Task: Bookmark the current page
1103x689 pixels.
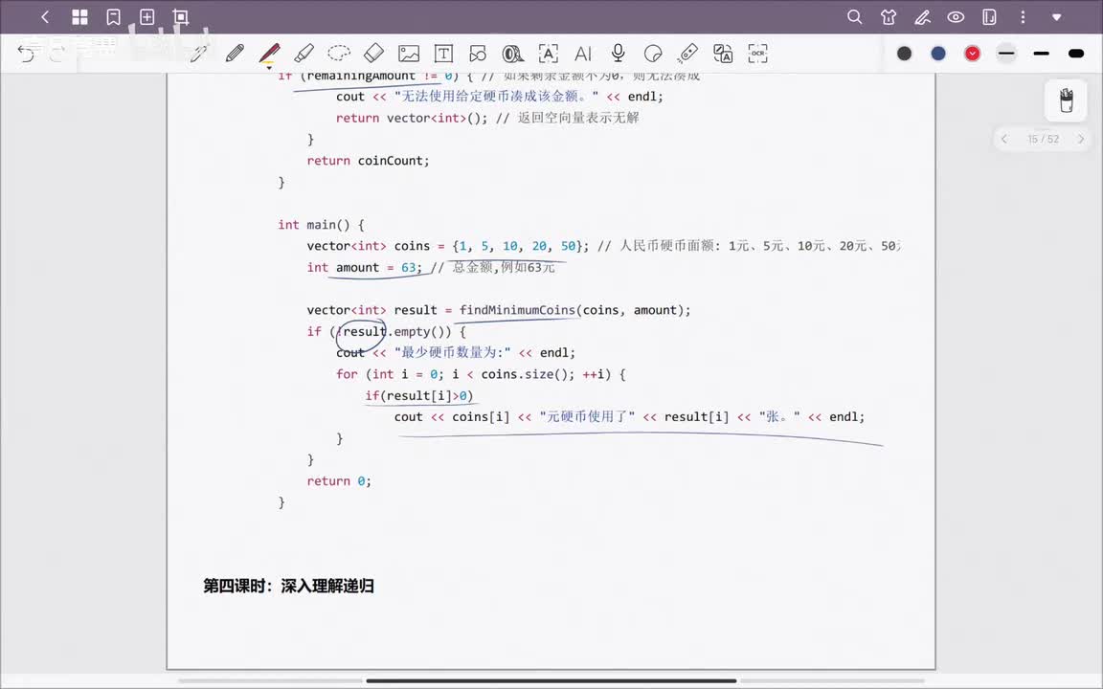Action: pos(113,17)
